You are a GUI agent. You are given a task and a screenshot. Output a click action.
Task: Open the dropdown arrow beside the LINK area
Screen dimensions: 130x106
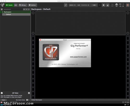coord(100,5)
